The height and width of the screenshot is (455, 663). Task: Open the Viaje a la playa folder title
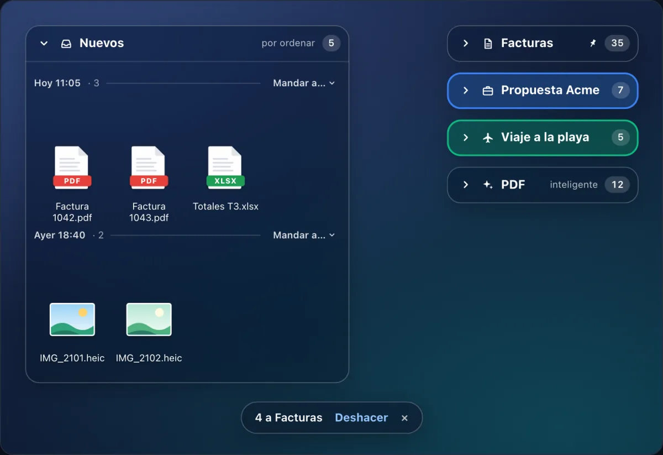tap(545, 137)
